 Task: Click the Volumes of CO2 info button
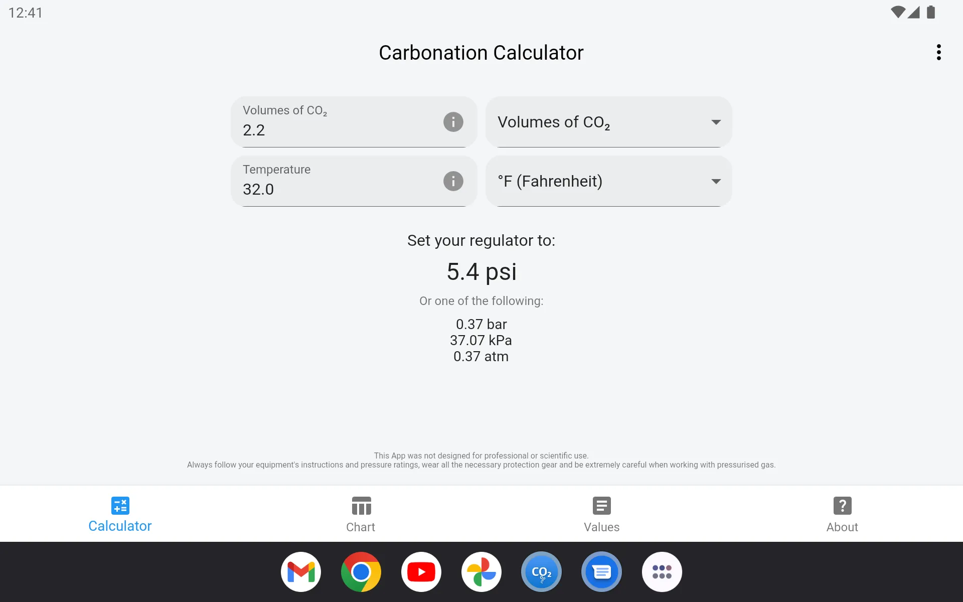coord(453,122)
